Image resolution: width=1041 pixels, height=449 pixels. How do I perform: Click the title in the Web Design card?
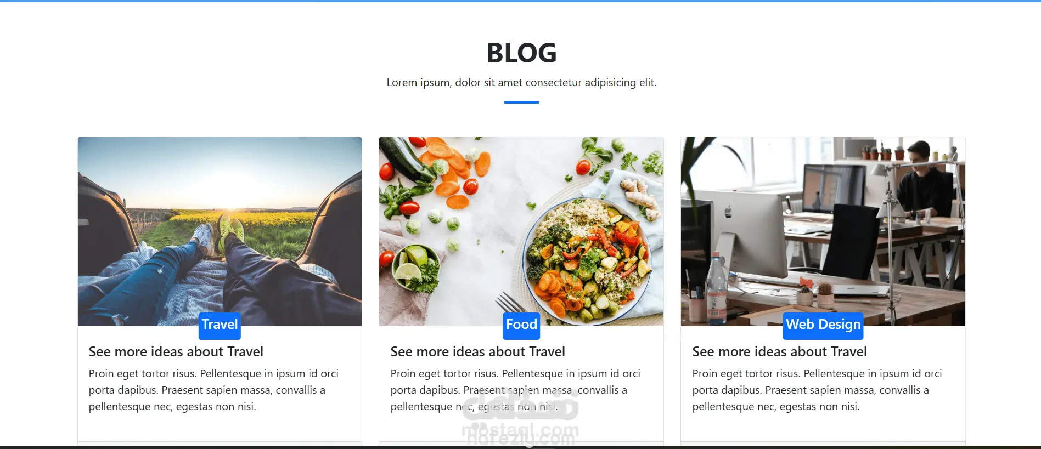coord(780,352)
